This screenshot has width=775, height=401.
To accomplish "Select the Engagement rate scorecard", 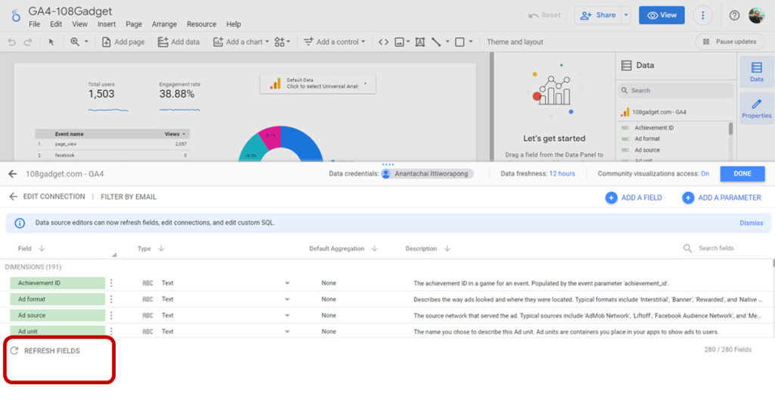I will (x=179, y=95).
